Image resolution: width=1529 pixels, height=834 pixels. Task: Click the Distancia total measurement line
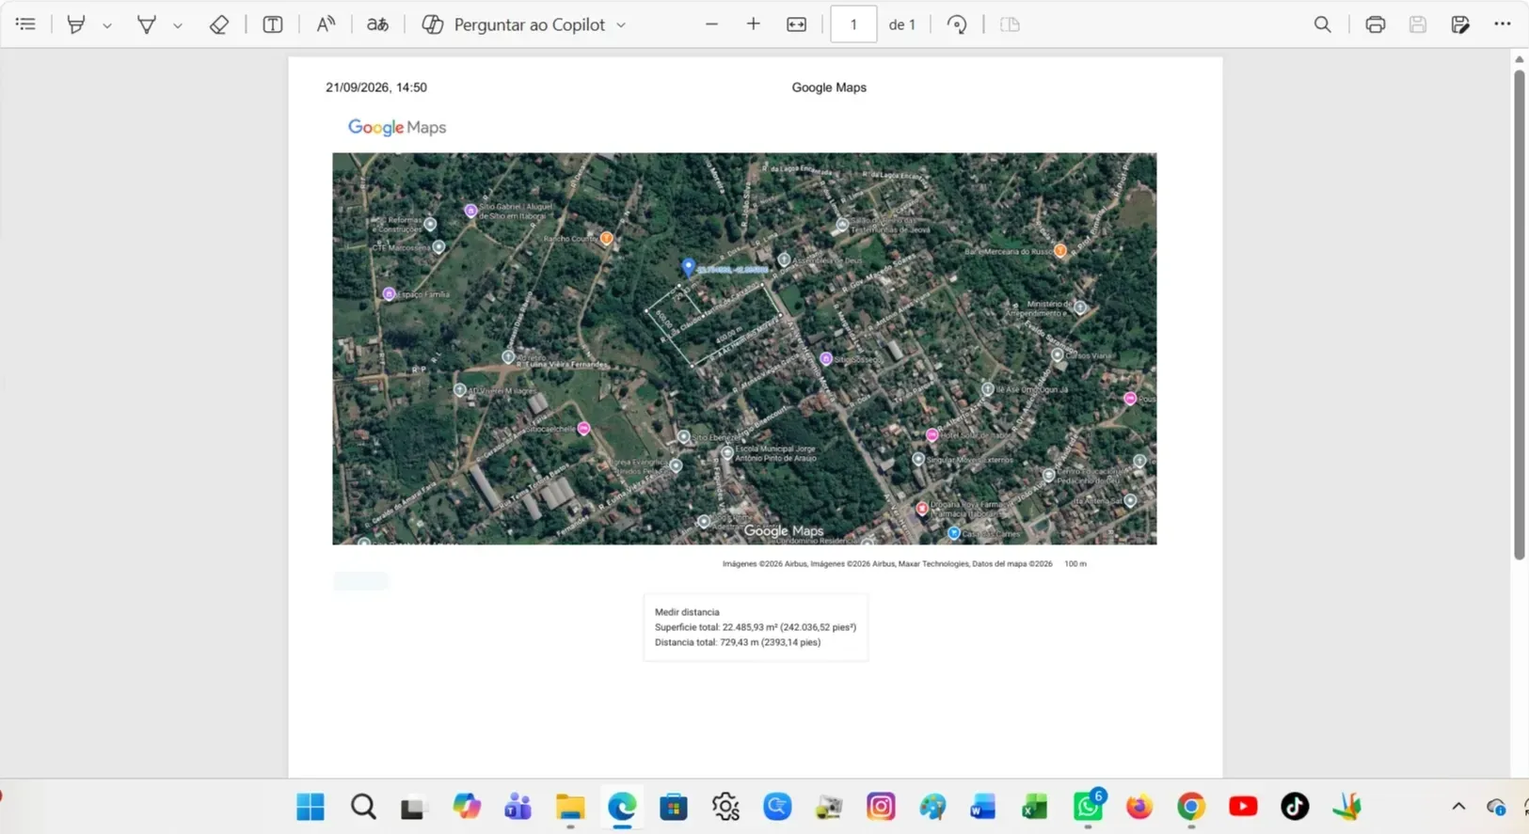(x=738, y=642)
